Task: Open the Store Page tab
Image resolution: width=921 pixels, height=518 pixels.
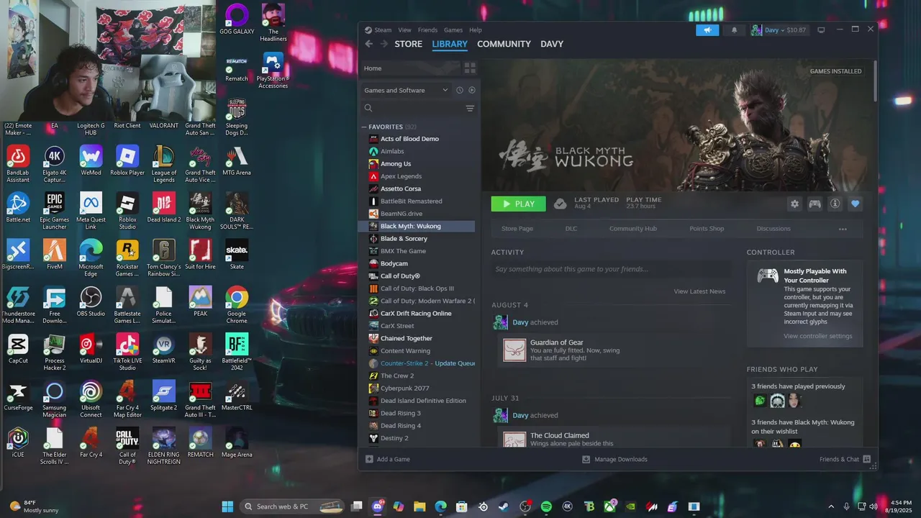Action: (x=517, y=229)
